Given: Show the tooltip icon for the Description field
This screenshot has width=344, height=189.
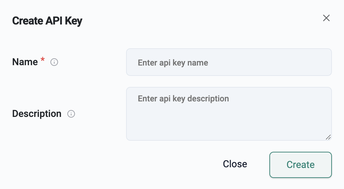Looking at the screenshot, I should (x=71, y=114).
